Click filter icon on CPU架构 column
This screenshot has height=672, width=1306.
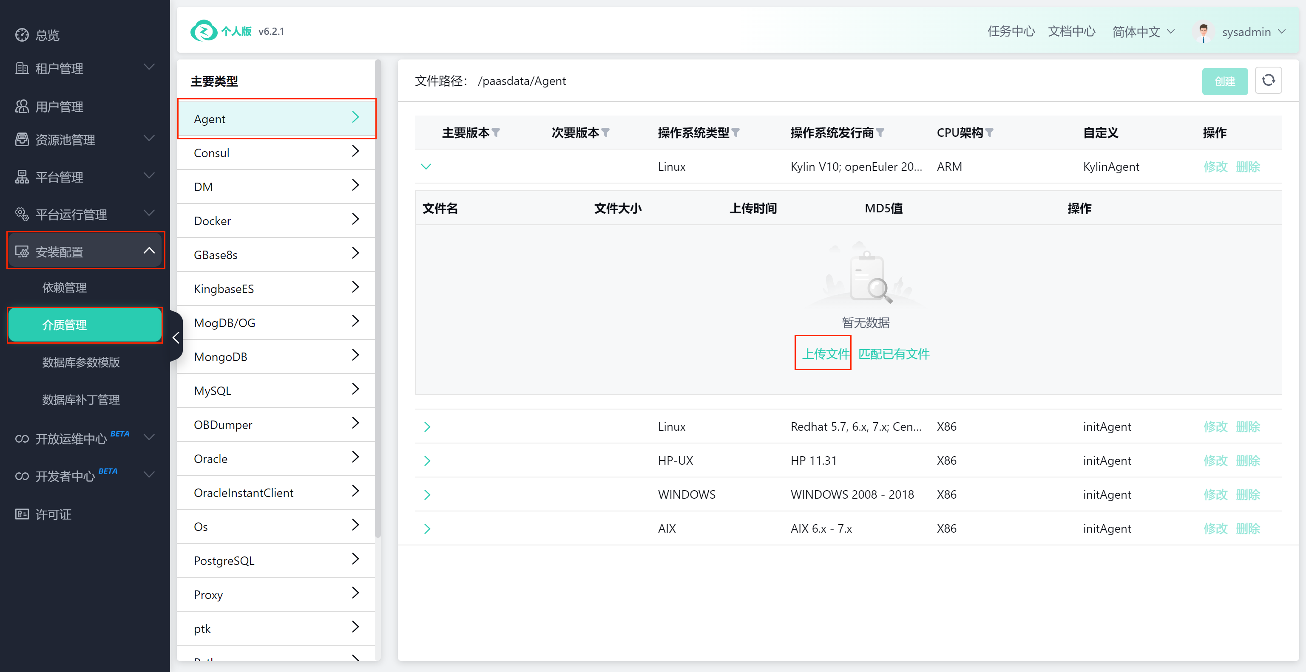point(990,133)
